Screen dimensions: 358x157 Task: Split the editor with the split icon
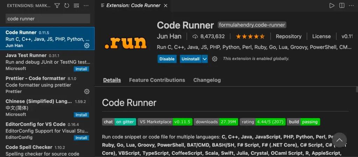(342, 6)
